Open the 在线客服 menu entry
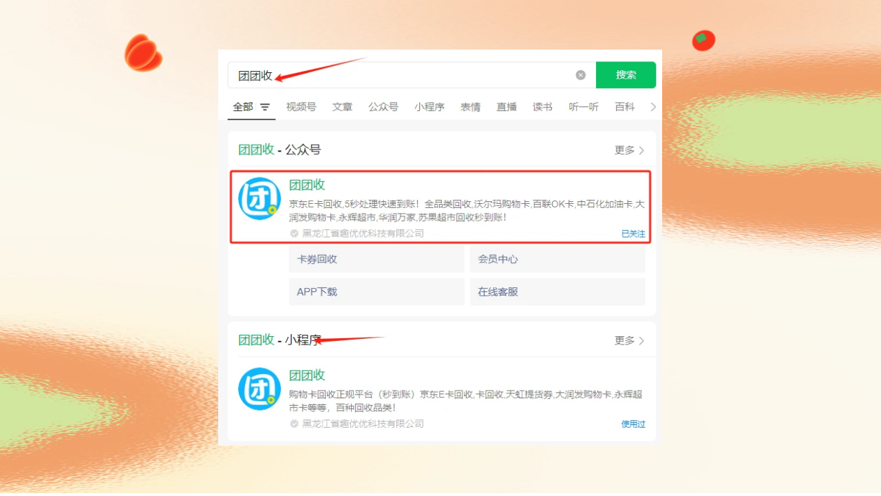 pyautogui.click(x=558, y=291)
